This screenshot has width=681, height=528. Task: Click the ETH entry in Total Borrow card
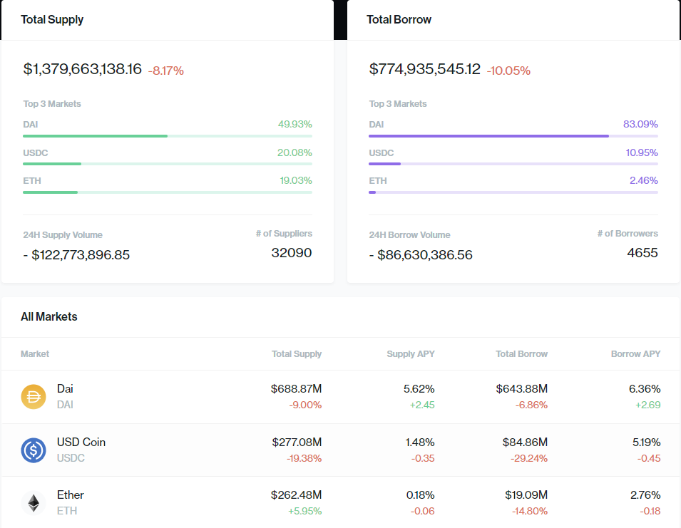[x=377, y=180]
